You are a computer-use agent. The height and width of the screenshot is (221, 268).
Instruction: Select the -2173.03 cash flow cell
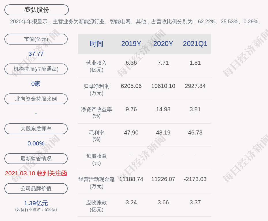coord(195,179)
